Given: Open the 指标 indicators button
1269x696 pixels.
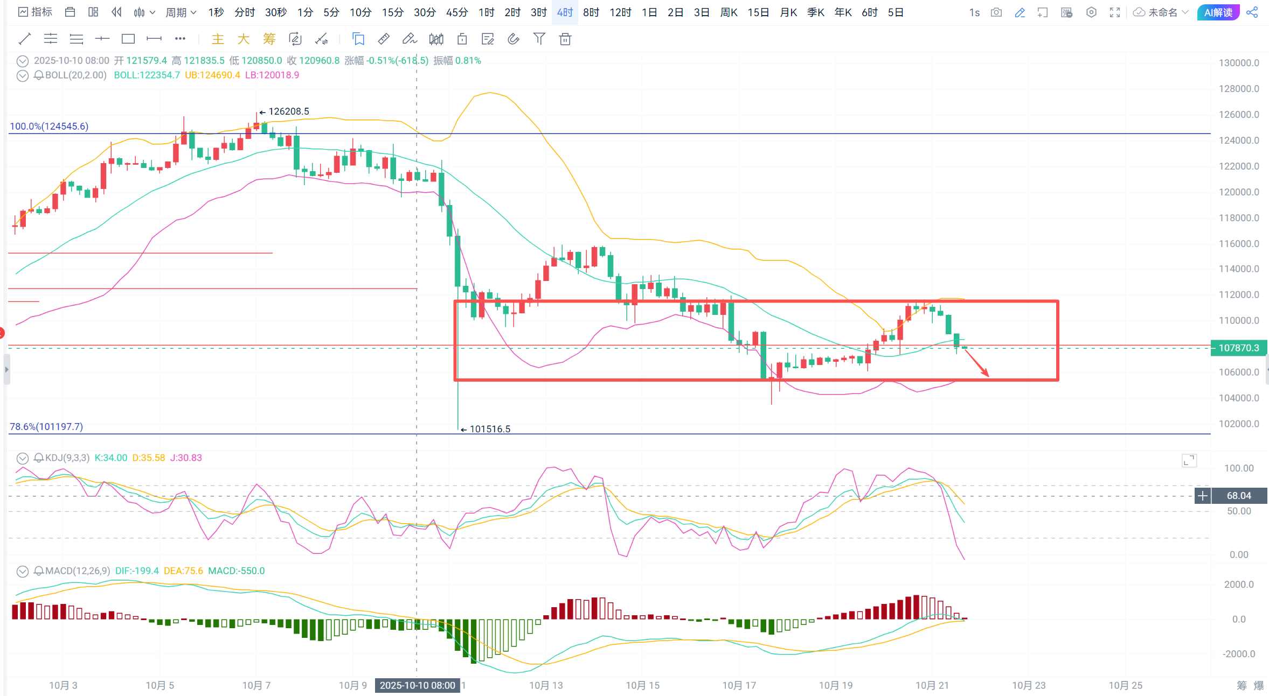Looking at the screenshot, I should (36, 12).
